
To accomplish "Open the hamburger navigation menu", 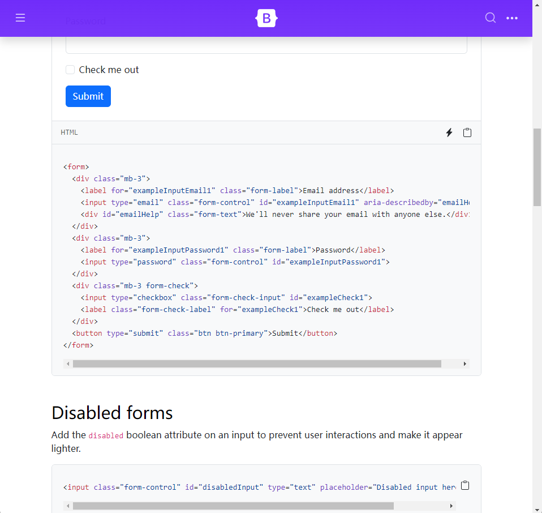I will (x=20, y=18).
